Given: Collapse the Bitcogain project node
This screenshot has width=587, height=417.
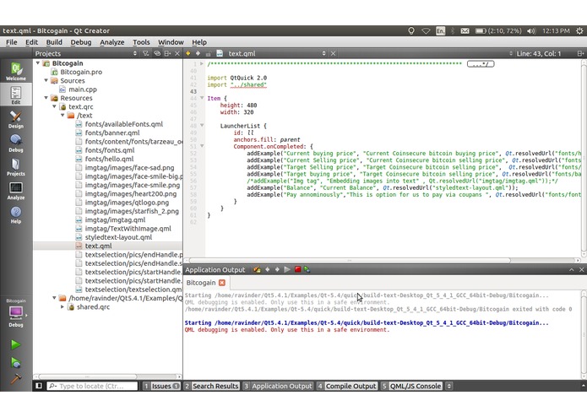Looking at the screenshot, I should pyautogui.click(x=38, y=63).
